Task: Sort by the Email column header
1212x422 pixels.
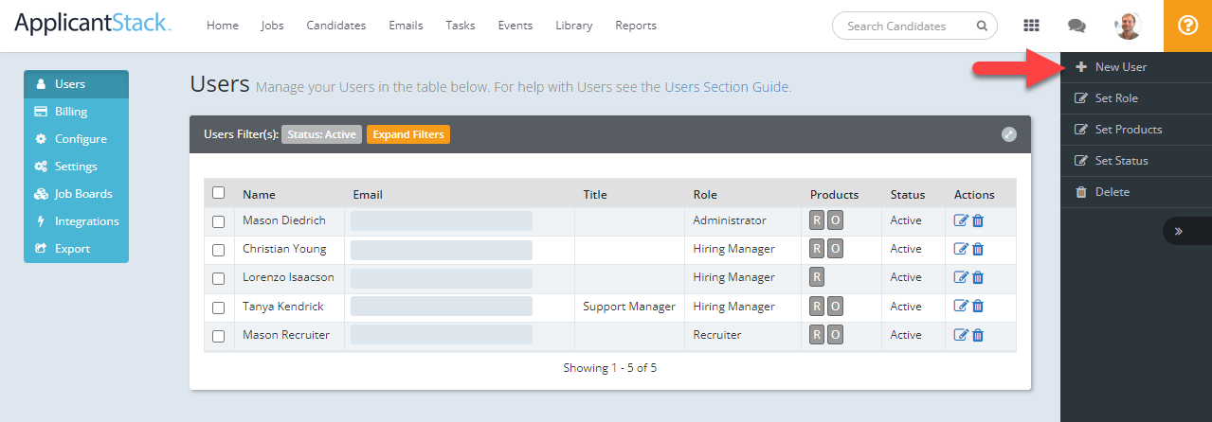Action: [x=368, y=195]
